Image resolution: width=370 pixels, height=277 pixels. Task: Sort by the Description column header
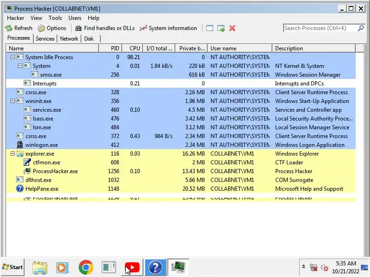pyautogui.click(x=314, y=48)
